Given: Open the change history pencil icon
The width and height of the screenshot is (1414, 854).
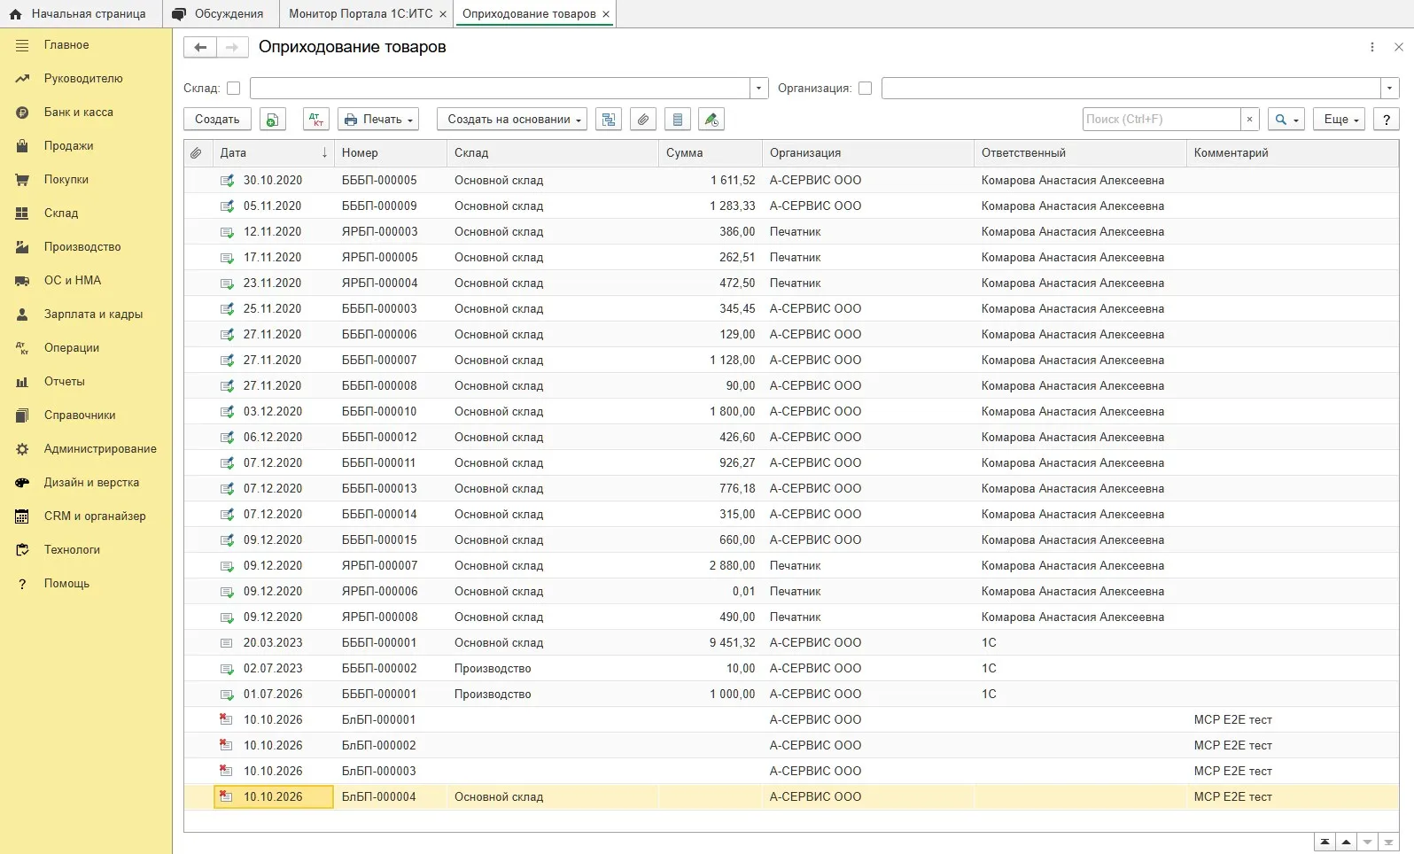Looking at the screenshot, I should point(711,120).
